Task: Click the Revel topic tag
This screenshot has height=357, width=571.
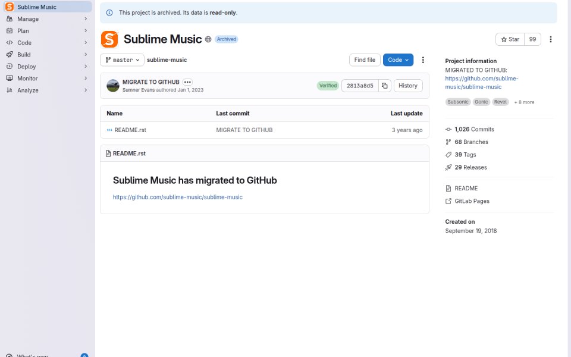Action: click(x=500, y=102)
